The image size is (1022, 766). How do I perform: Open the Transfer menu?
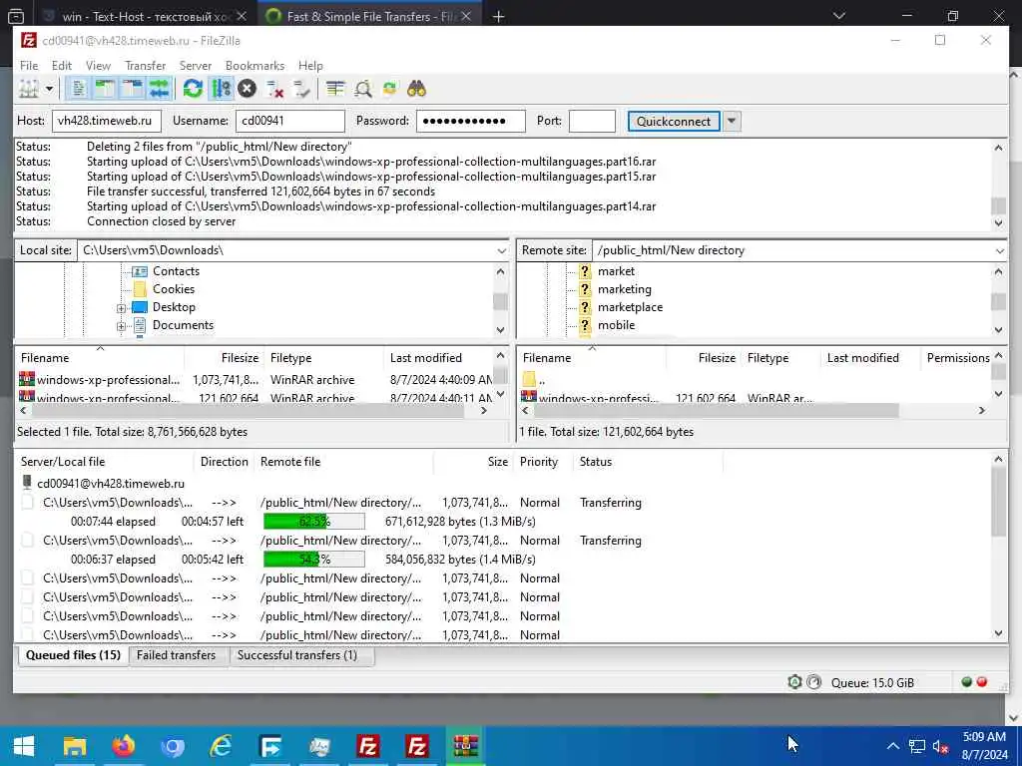pyautogui.click(x=146, y=65)
